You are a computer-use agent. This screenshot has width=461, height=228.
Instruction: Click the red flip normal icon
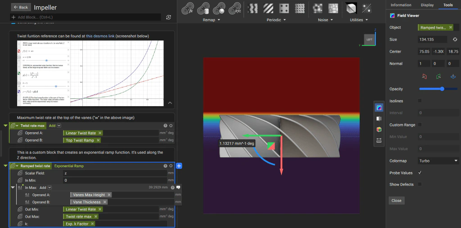click(424, 76)
